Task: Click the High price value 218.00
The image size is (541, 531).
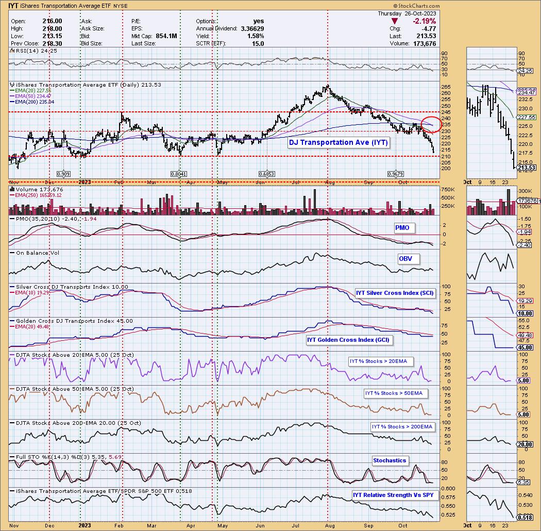Action: (x=53, y=29)
